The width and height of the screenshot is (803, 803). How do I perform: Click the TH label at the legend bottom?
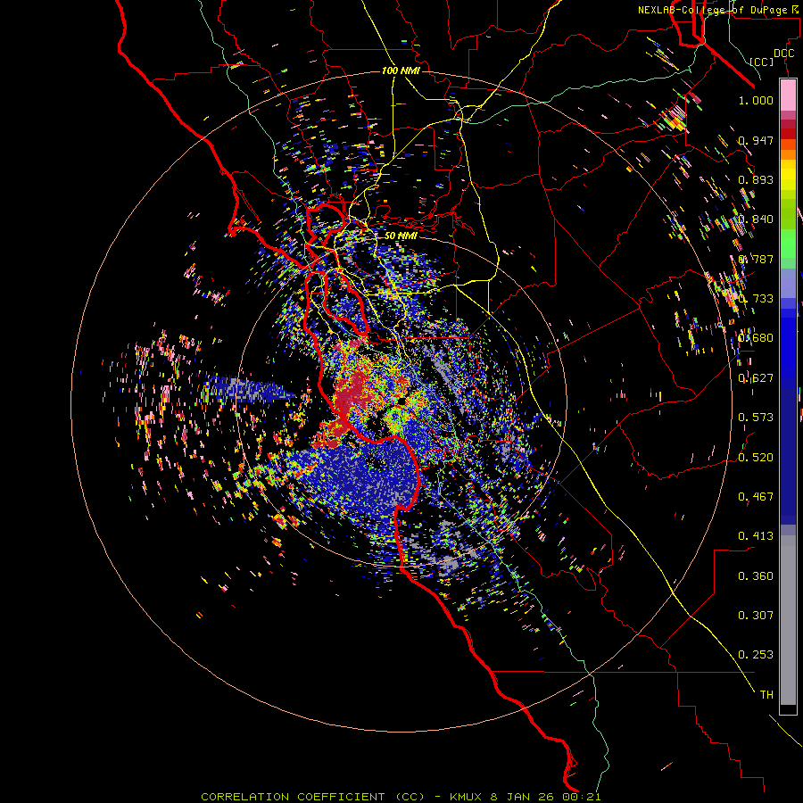[x=766, y=695]
